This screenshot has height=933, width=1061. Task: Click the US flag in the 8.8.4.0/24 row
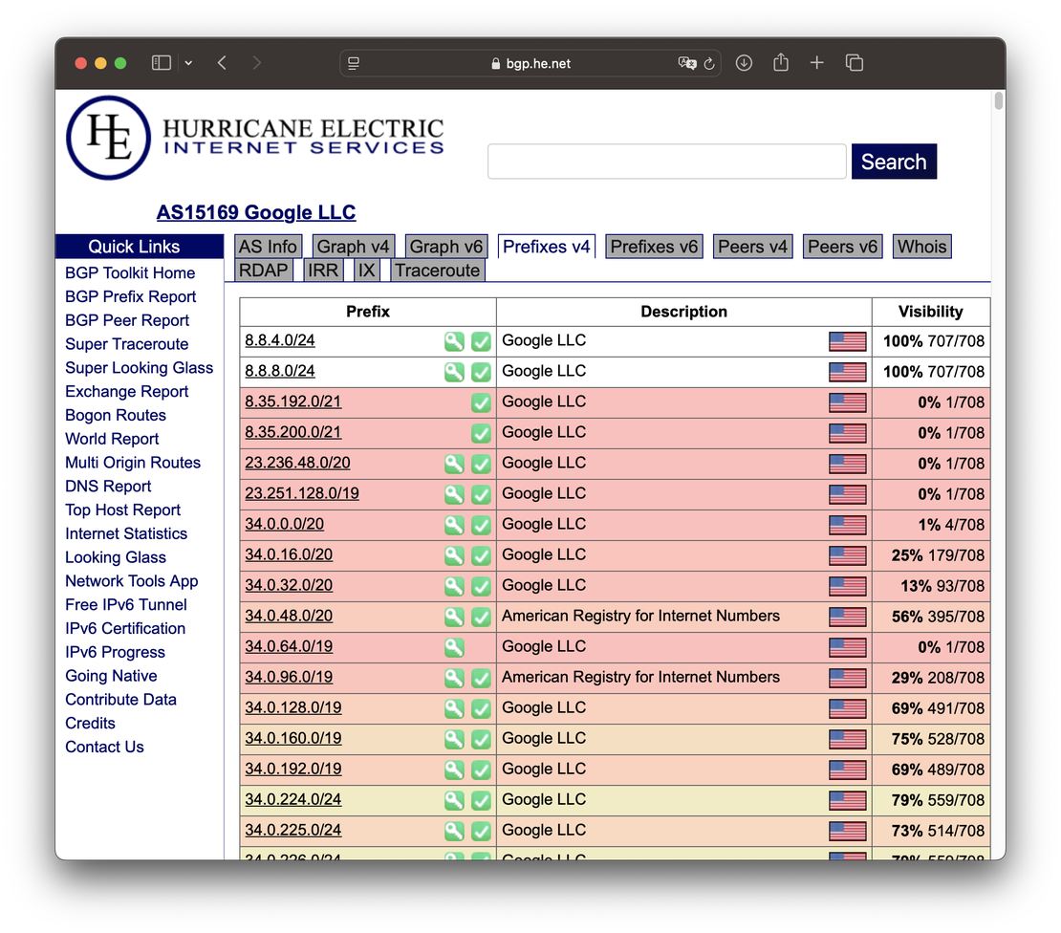[847, 341]
